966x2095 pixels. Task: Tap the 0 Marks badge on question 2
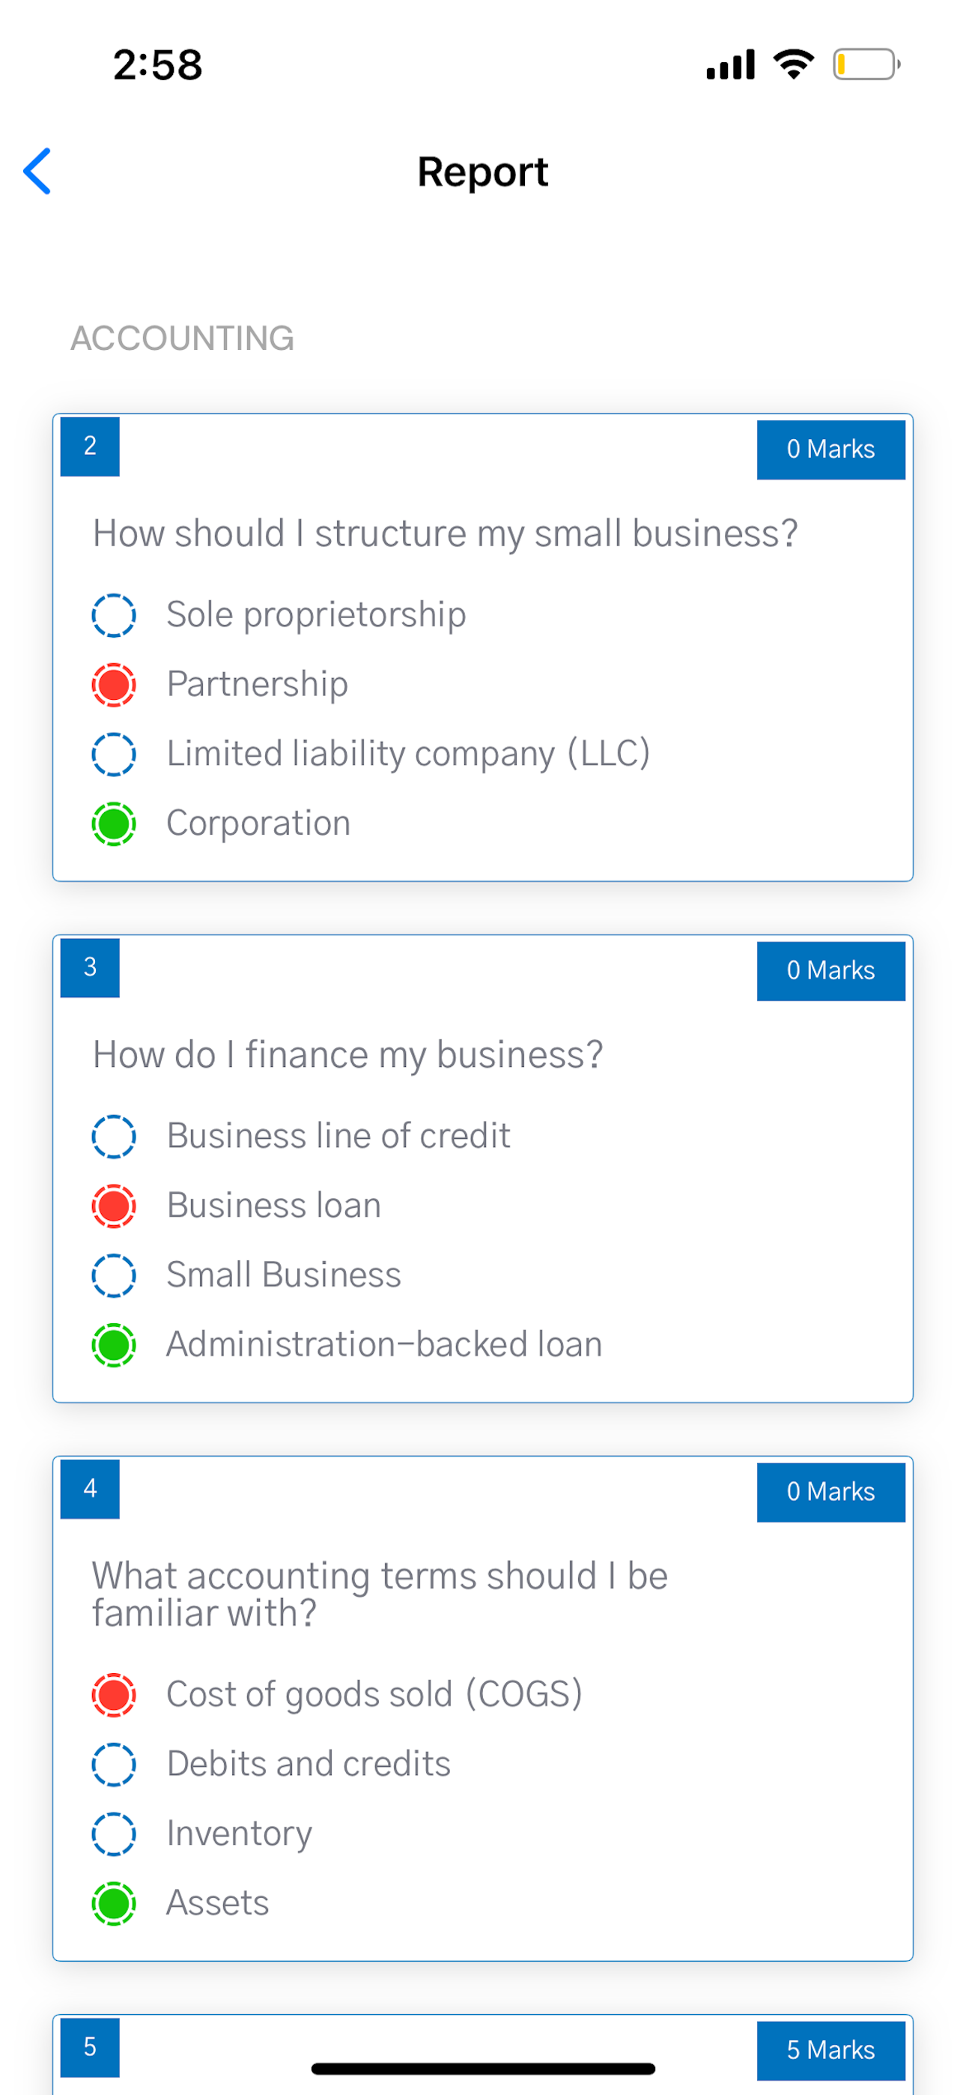[831, 450]
